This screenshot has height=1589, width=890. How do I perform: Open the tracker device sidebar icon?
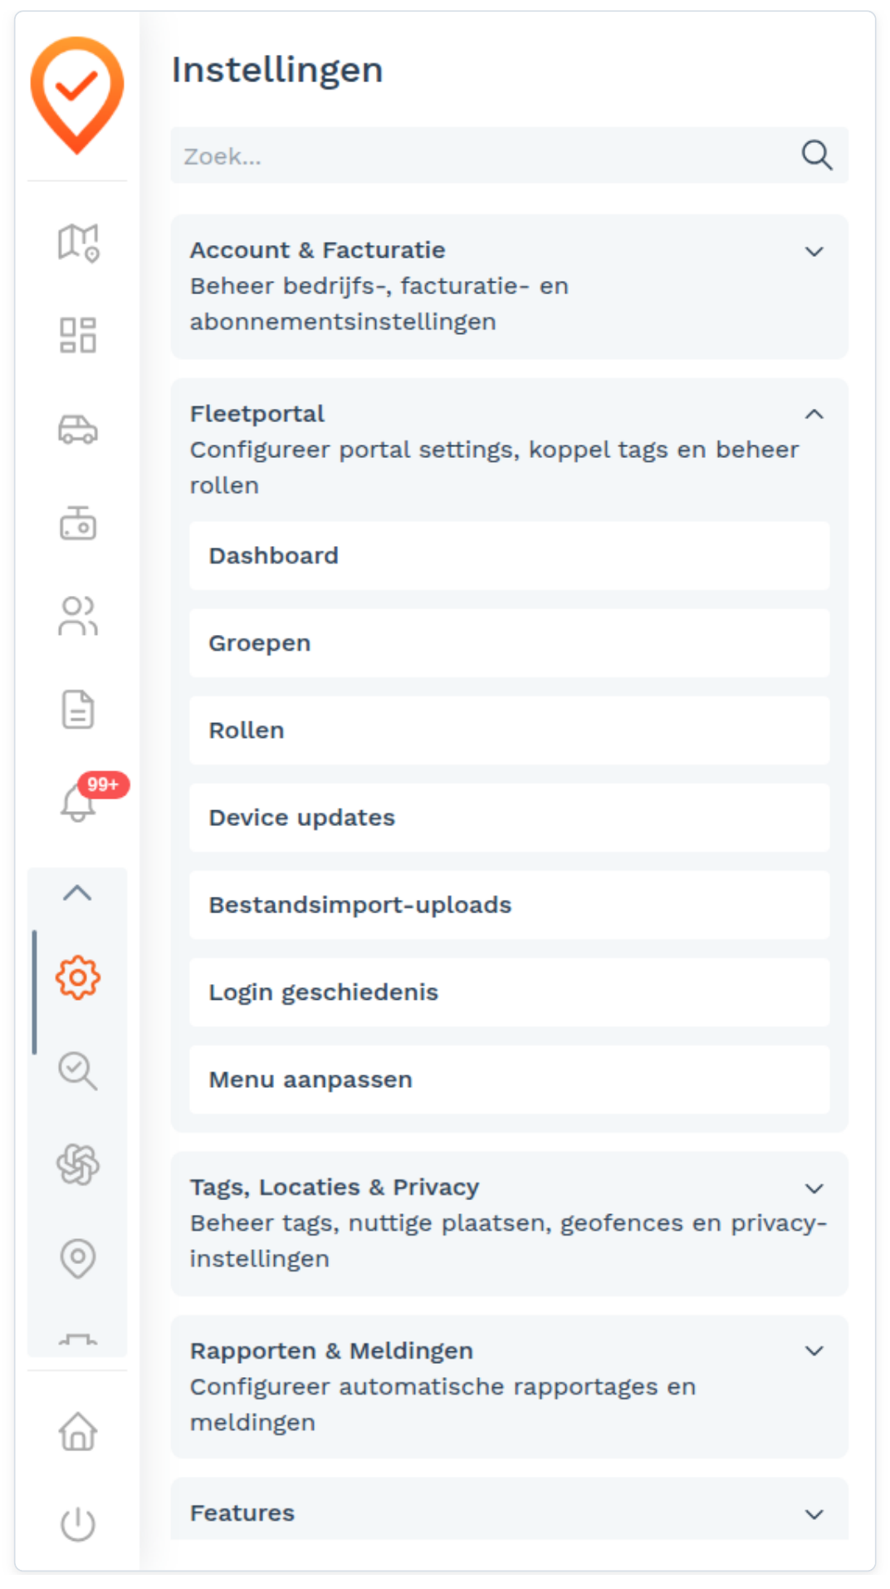[78, 524]
